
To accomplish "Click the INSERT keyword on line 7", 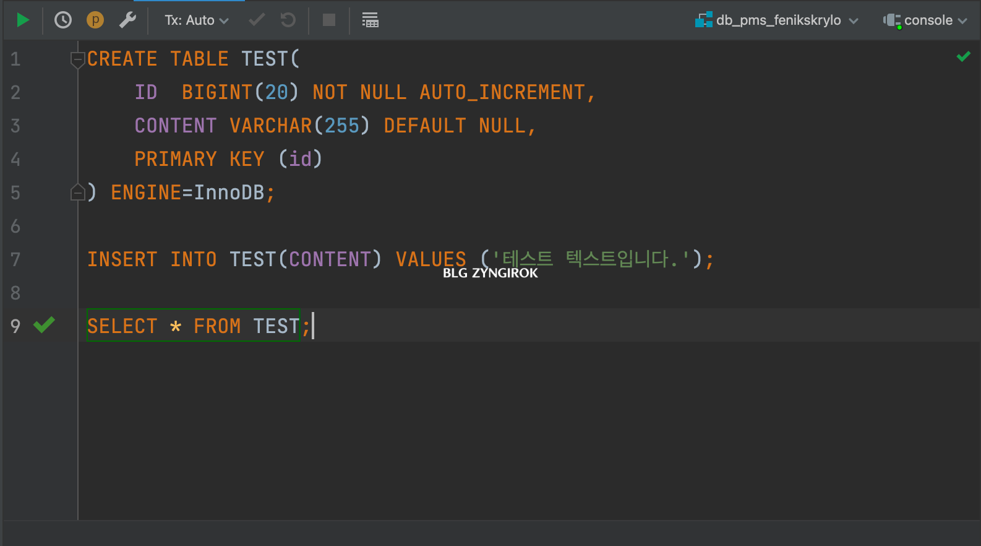I will click(x=122, y=260).
